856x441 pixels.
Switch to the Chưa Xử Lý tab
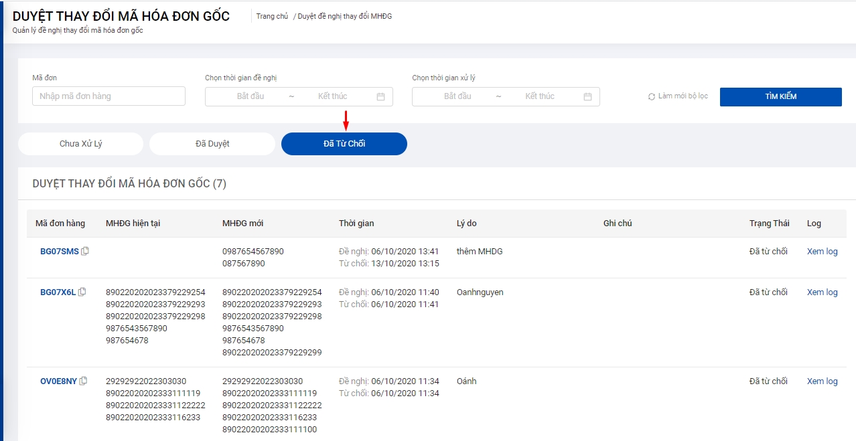(x=80, y=144)
